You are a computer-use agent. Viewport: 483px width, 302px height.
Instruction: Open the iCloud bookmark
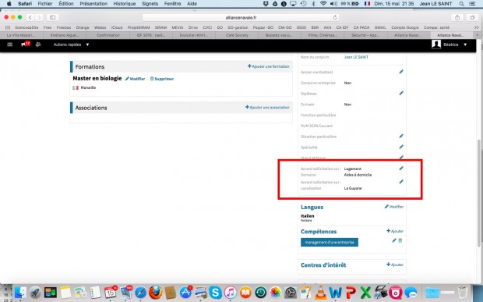point(117,27)
